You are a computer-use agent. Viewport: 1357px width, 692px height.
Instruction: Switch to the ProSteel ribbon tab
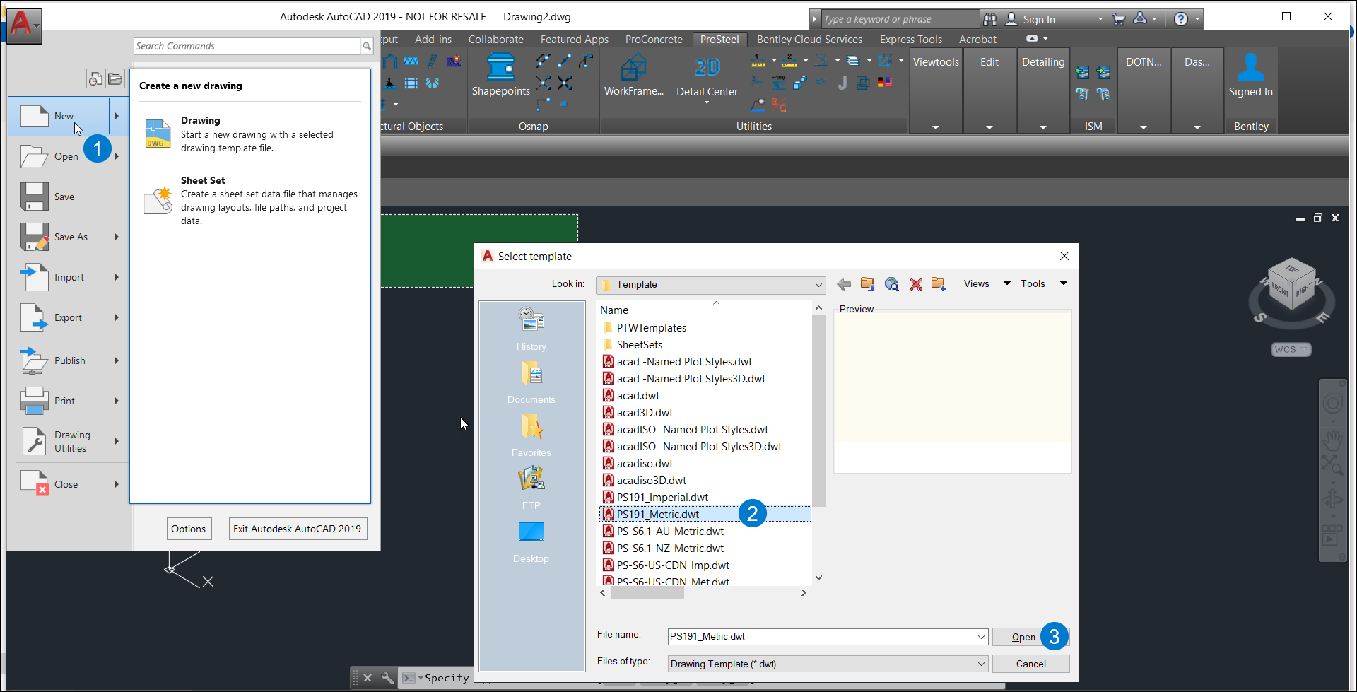[719, 40]
